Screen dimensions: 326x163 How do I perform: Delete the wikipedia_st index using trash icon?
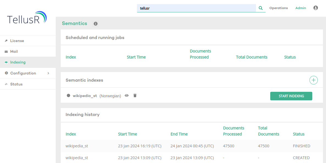[x=135, y=96]
